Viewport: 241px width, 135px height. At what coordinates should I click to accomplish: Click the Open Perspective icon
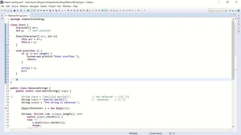pos(226,11)
